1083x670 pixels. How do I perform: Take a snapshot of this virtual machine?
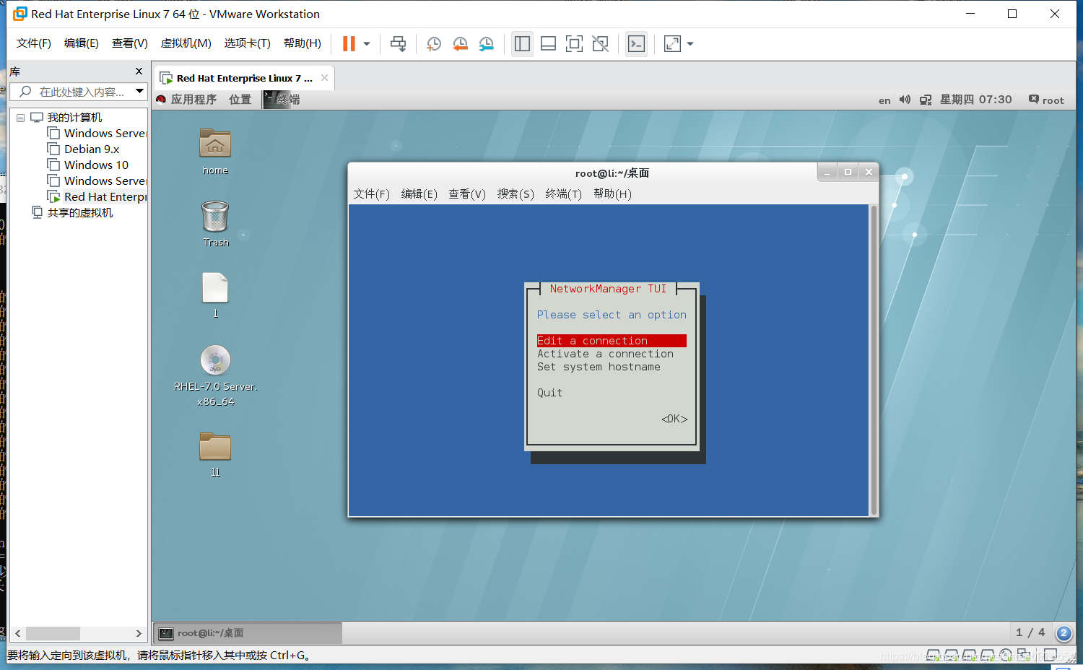point(434,44)
